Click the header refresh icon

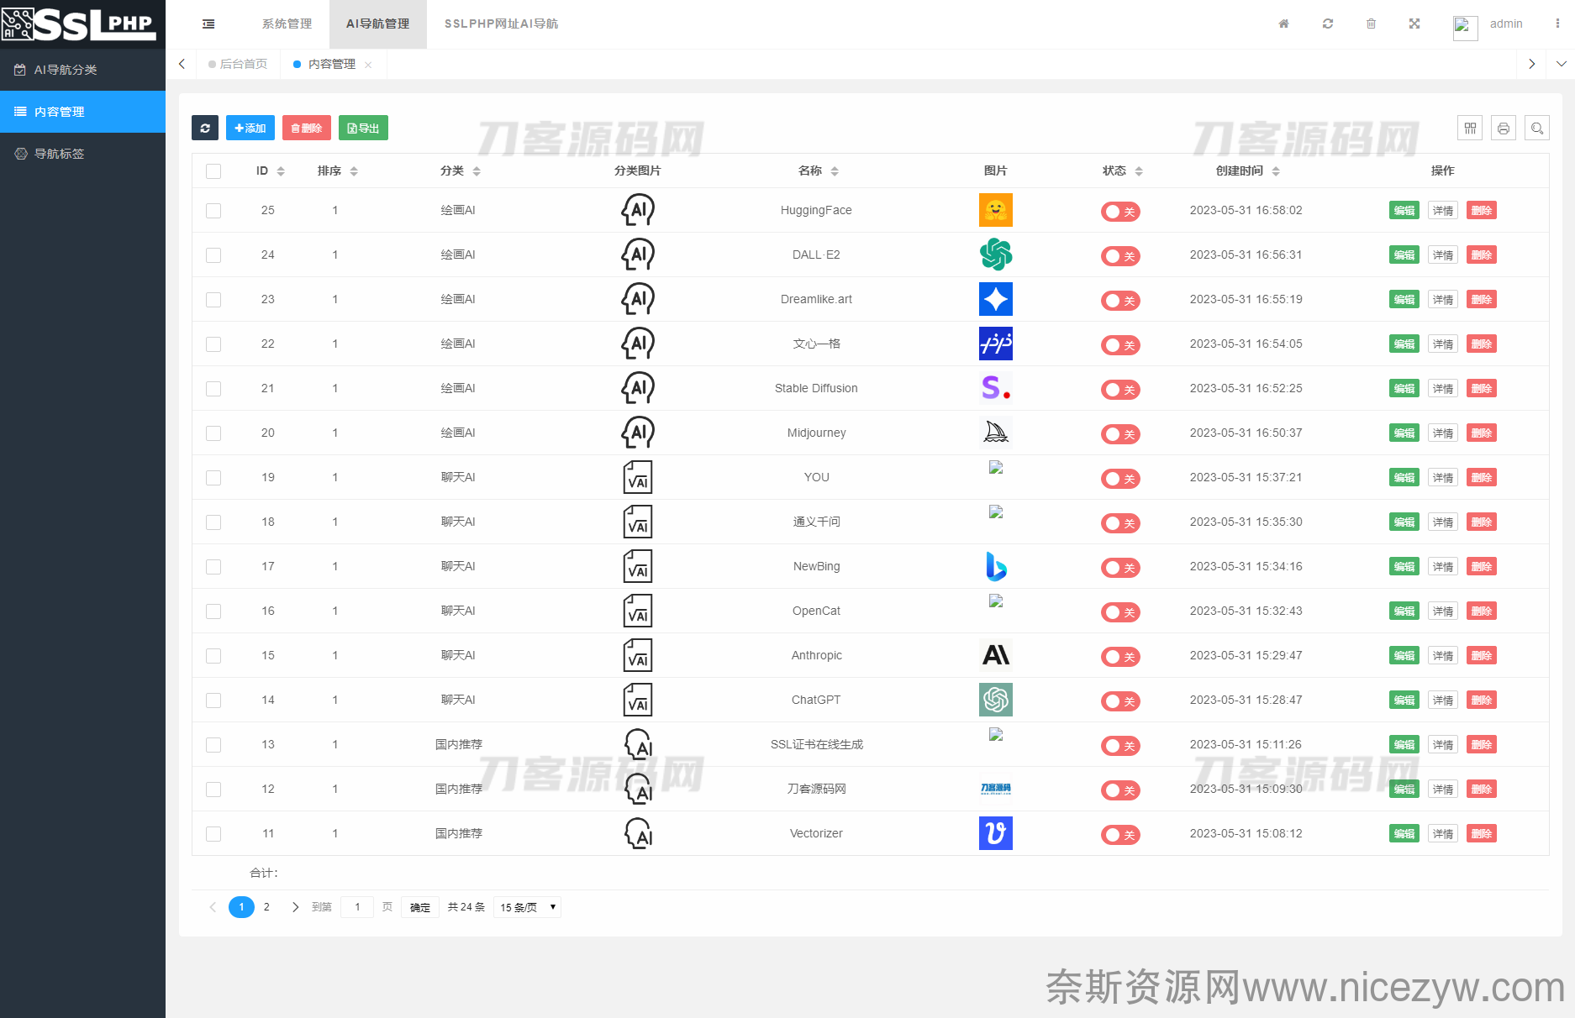[x=1328, y=24]
